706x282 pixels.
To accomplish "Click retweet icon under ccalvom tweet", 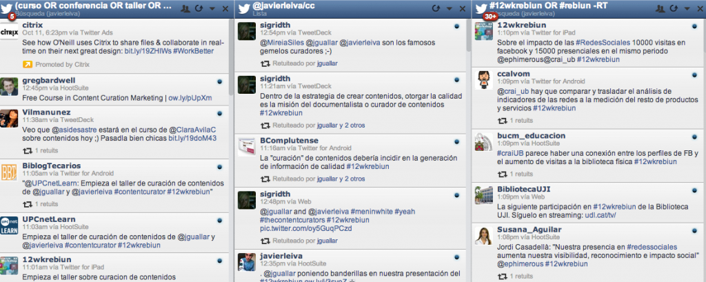I will click(502, 121).
